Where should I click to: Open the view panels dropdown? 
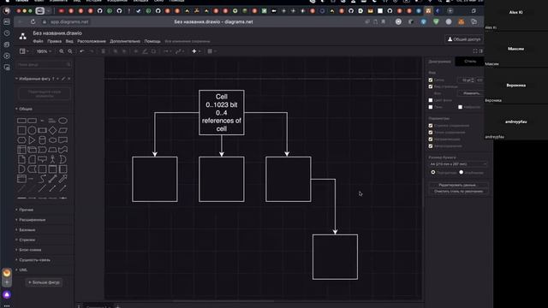pyautogui.click(x=24, y=51)
